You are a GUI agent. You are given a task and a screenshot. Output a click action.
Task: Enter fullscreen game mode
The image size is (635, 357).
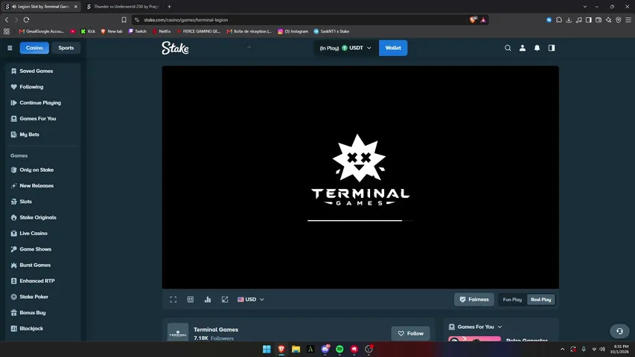pyautogui.click(x=173, y=300)
